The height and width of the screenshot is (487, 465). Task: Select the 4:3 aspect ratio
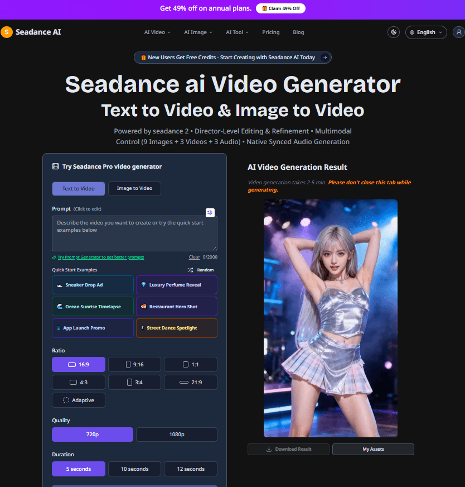click(x=79, y=383)
